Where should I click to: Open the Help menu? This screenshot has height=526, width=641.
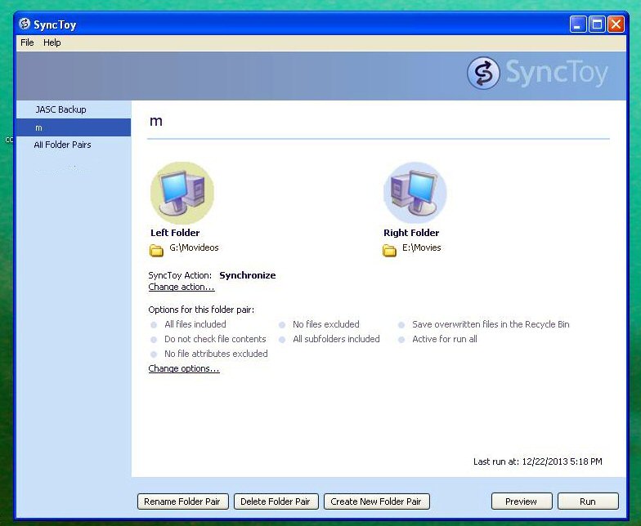coord(52,42)
